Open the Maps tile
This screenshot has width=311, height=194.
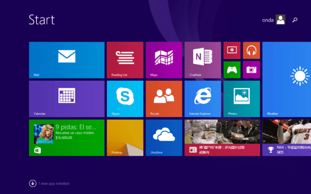164,60
